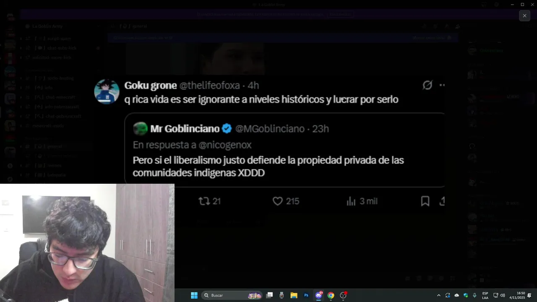Click the microphone tray icon
The image size is (537, 302).
474,295
